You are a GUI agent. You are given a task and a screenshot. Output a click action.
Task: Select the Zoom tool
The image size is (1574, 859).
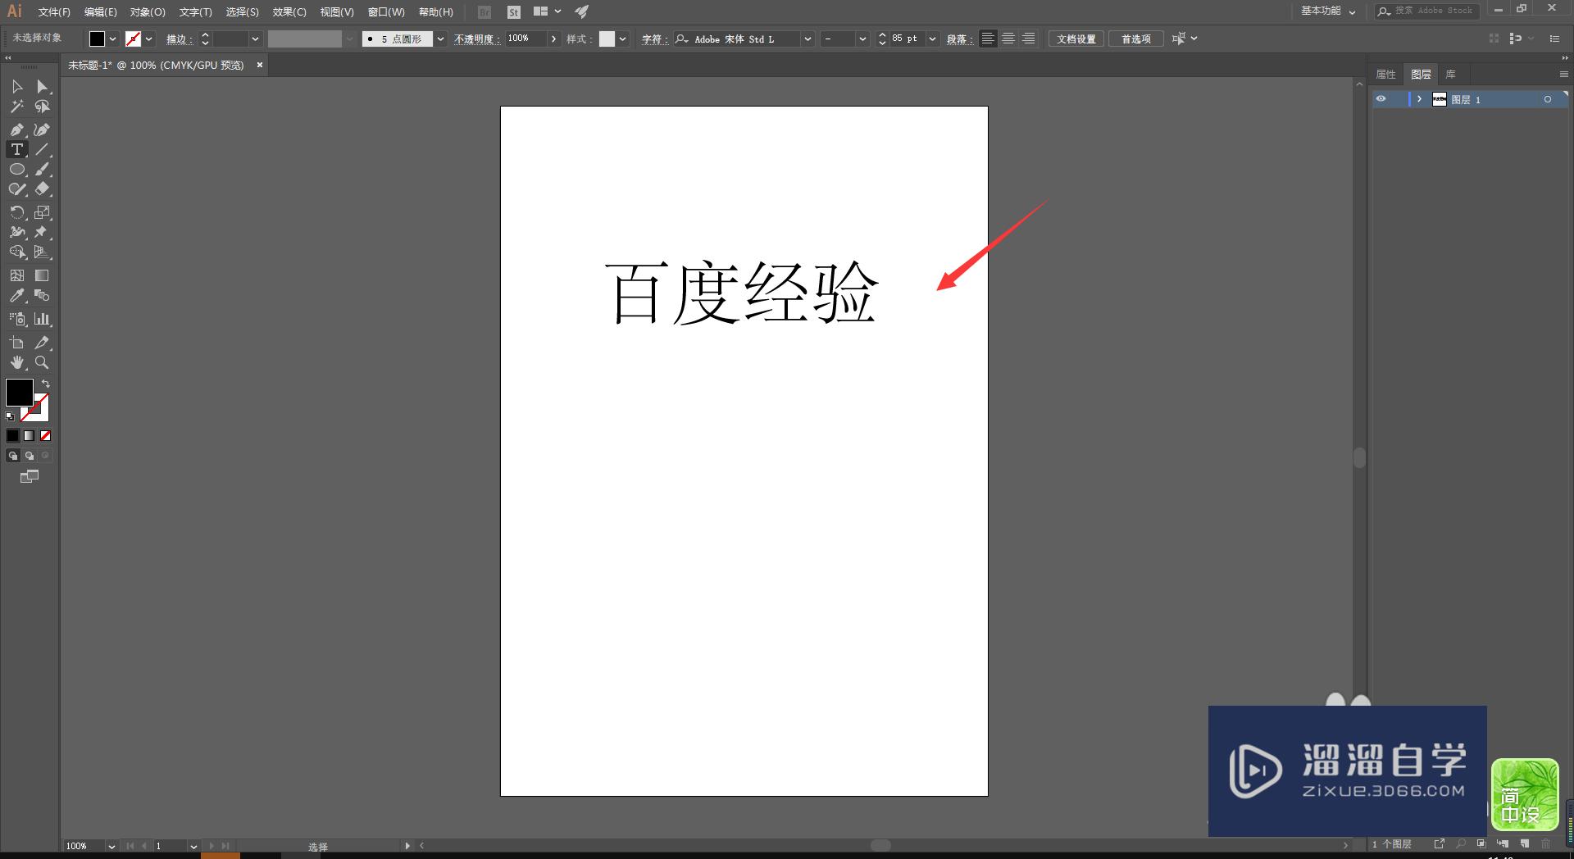click(43, 362)
